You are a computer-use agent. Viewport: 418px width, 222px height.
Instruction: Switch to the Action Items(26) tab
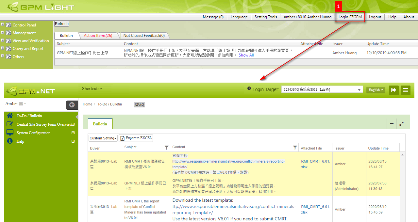(98, 36)
